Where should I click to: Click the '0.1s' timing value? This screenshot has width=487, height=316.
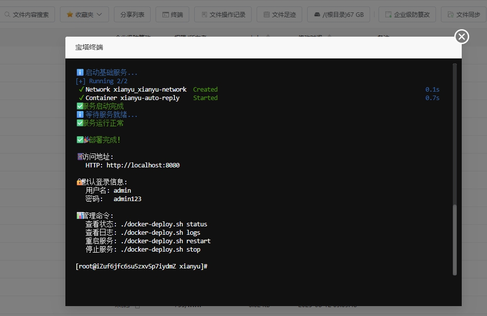pyautogui.click(x=433, y=89)
